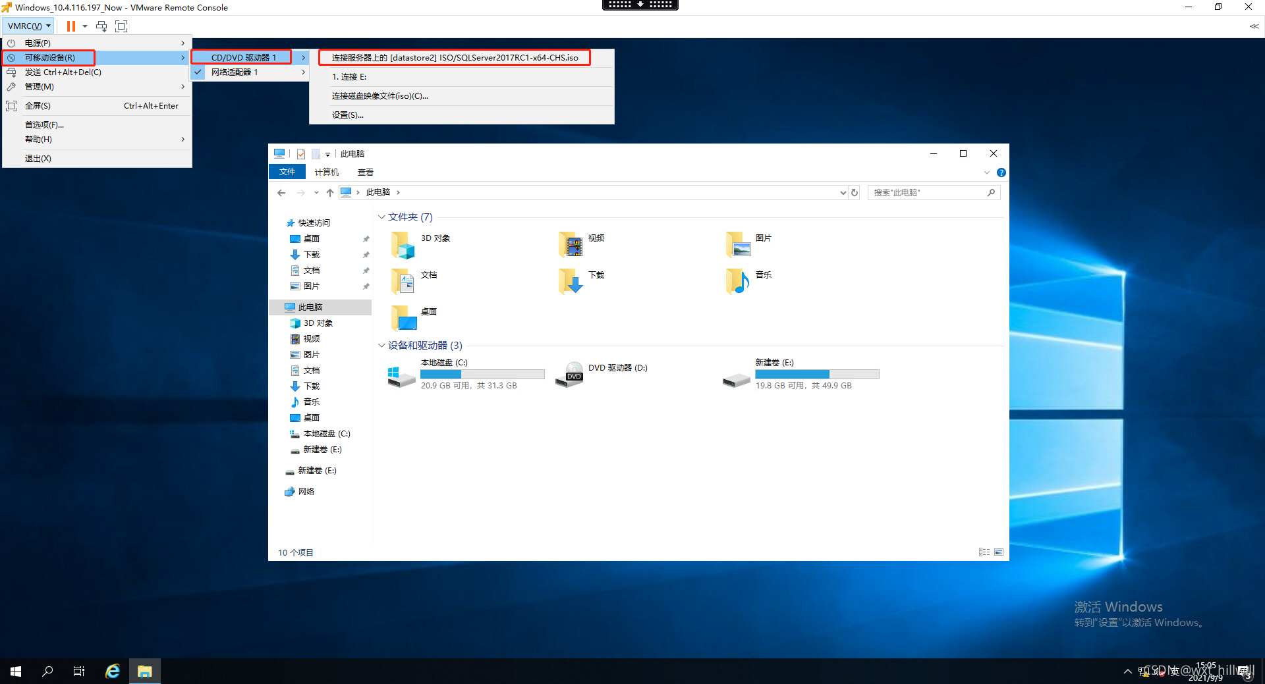
Task: Launch Internet Explorer from the taskbar
Action: (x=113, y=671)
